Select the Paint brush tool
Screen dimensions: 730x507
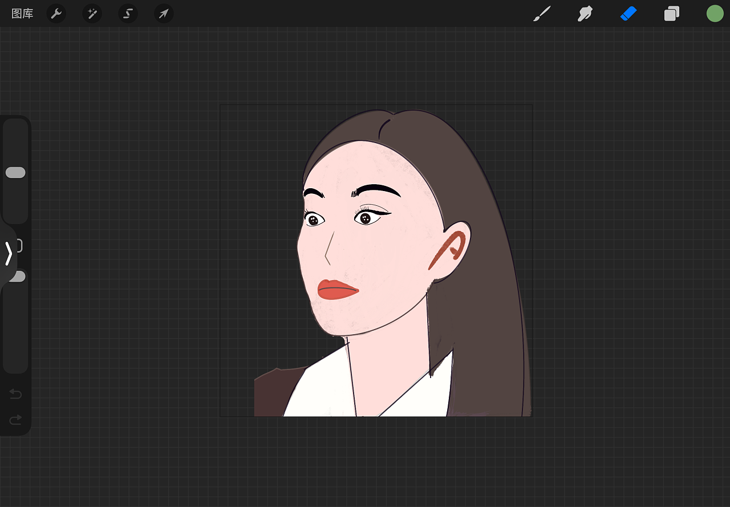coord(542,14)
